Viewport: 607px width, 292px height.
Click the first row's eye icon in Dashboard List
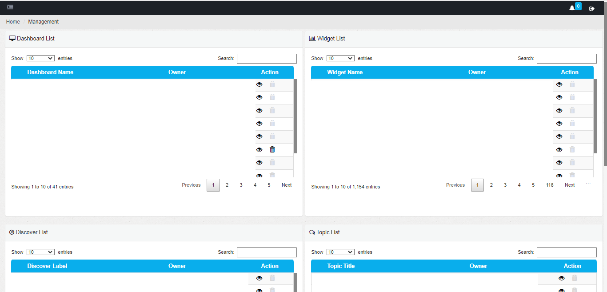(260, 84)
